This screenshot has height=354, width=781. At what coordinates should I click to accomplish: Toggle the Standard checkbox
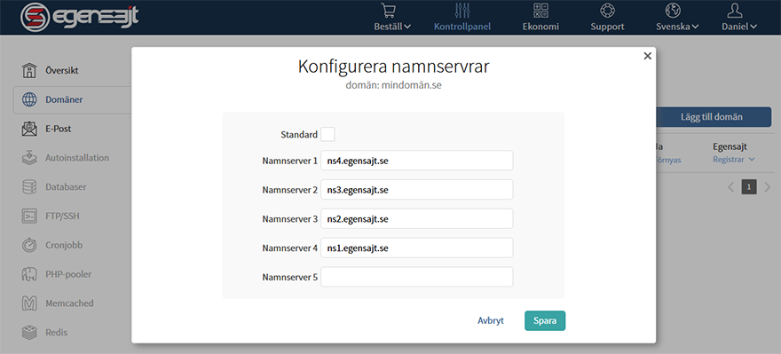point(327,135)
